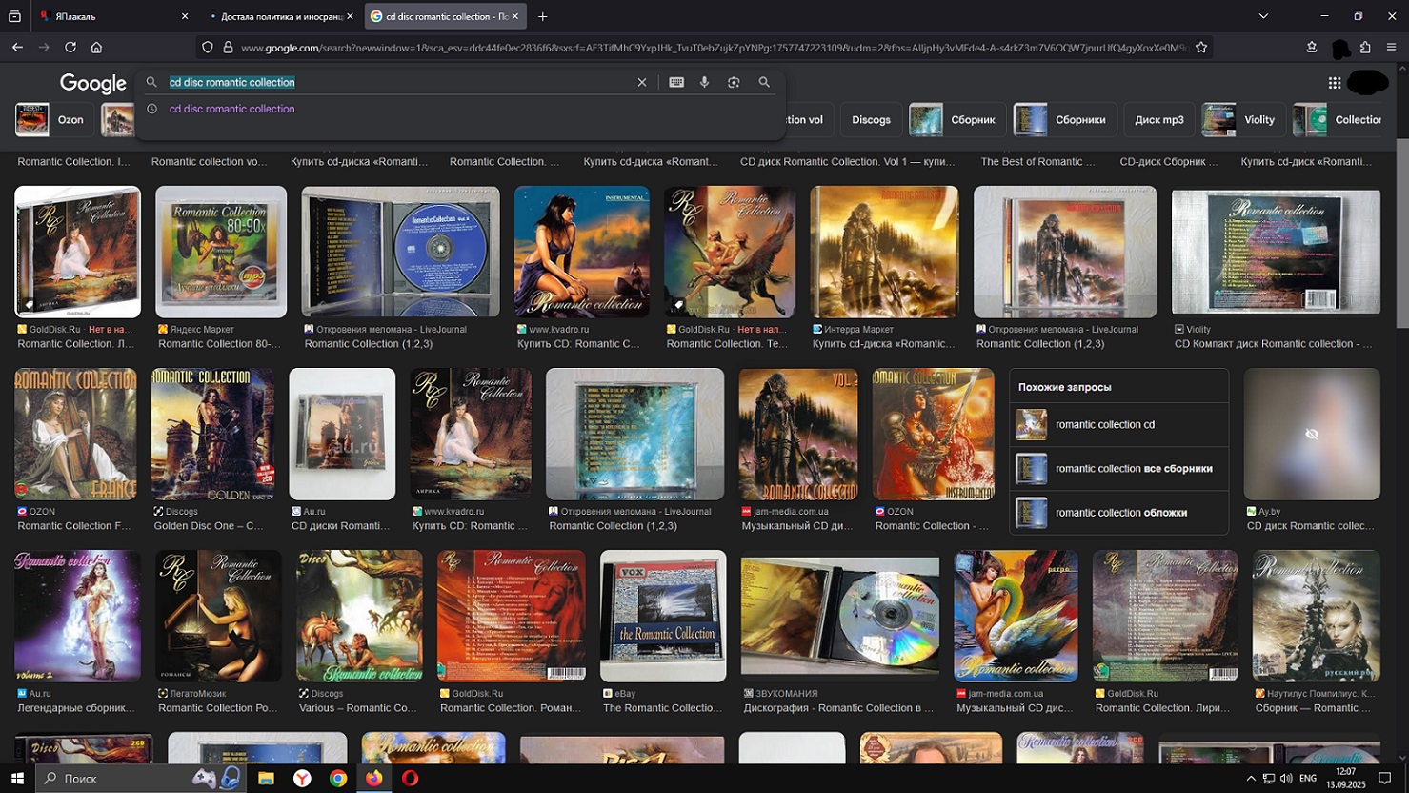Screen dimensions: 1409x793
Task: Open the Интерра Маркет CD thumbnail
Action: tap(884, 252)
